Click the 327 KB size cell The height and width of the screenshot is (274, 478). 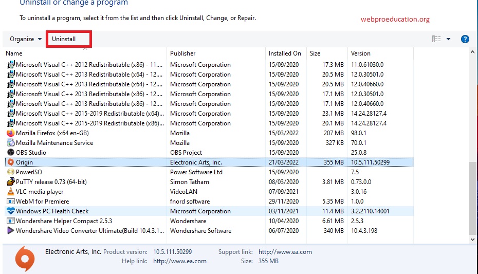tap(335, 142)
